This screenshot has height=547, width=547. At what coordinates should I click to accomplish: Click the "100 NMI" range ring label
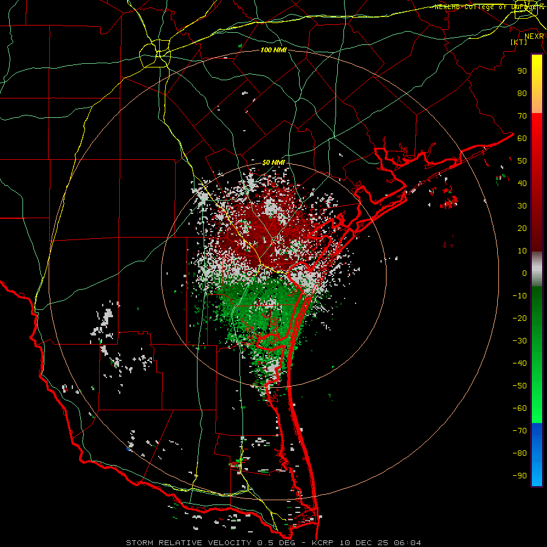click(273, 50)
